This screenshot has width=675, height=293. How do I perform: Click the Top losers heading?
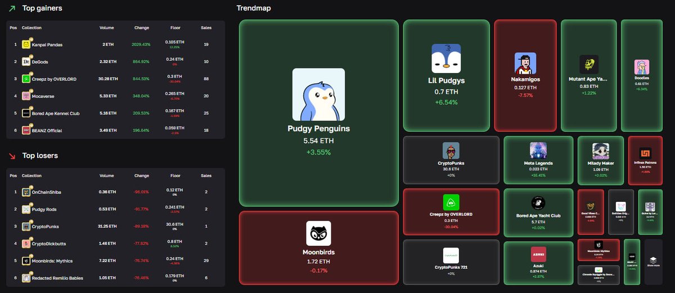(x=40, y=155)
